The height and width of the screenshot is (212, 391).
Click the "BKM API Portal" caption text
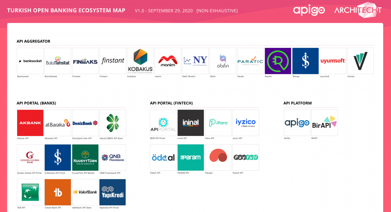(x=157, y=138)
